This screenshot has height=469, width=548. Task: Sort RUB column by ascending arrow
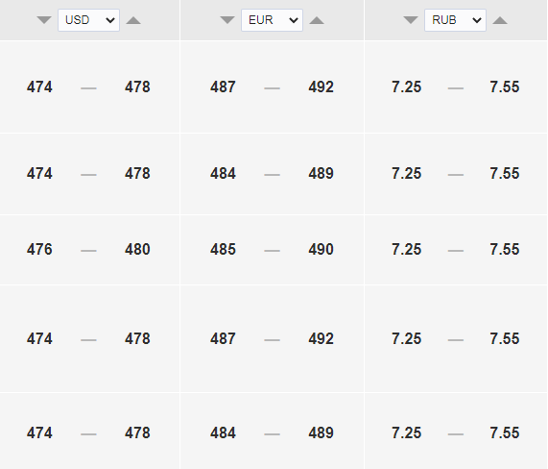(500, 20)
